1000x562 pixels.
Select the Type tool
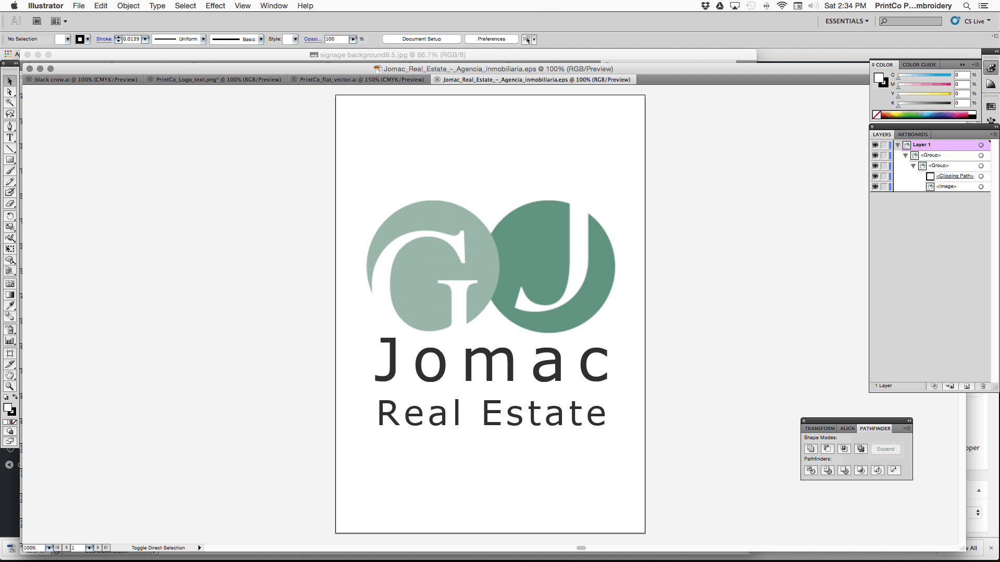pyautogui.click(x=9, y=137)
